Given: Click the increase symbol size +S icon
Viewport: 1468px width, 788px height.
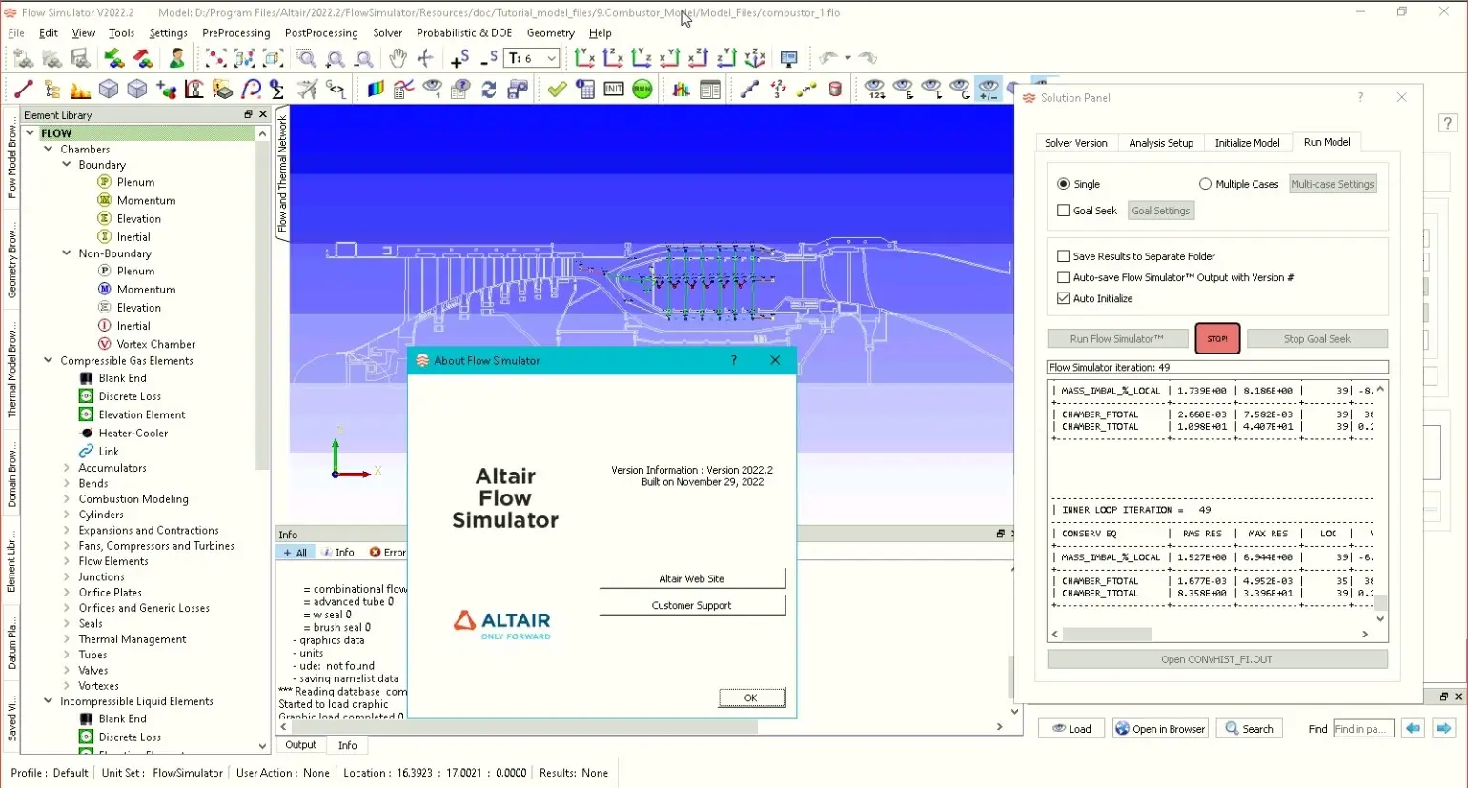Looking at the screenshot, I should (459, 59).
